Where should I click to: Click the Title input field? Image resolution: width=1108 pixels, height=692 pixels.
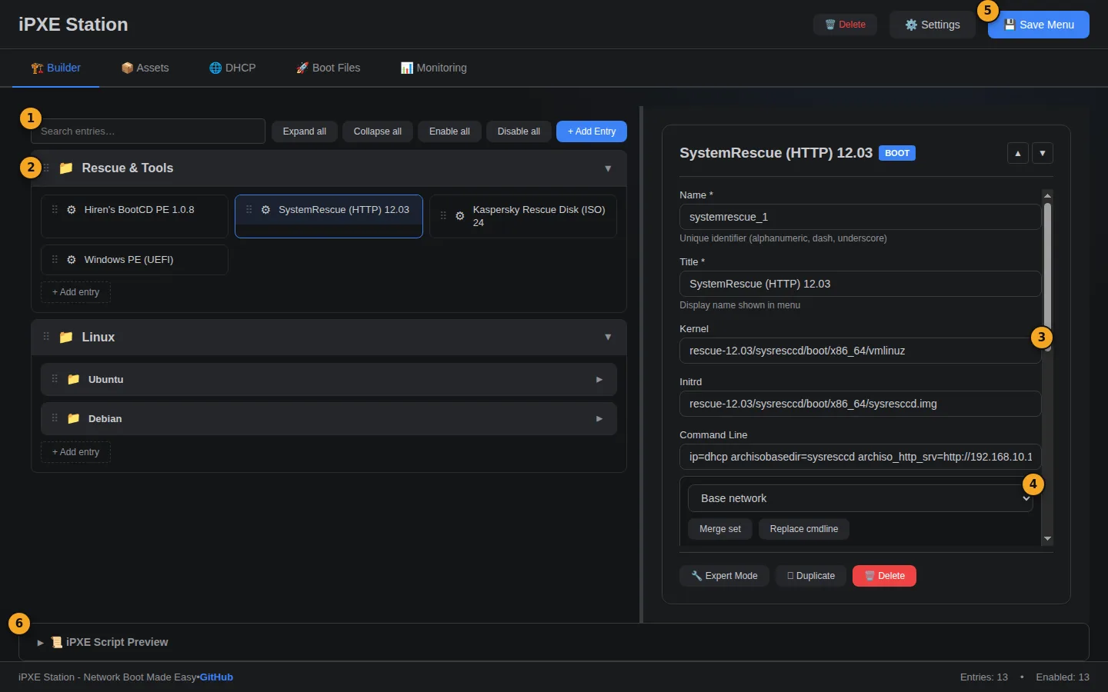point(860,284)
